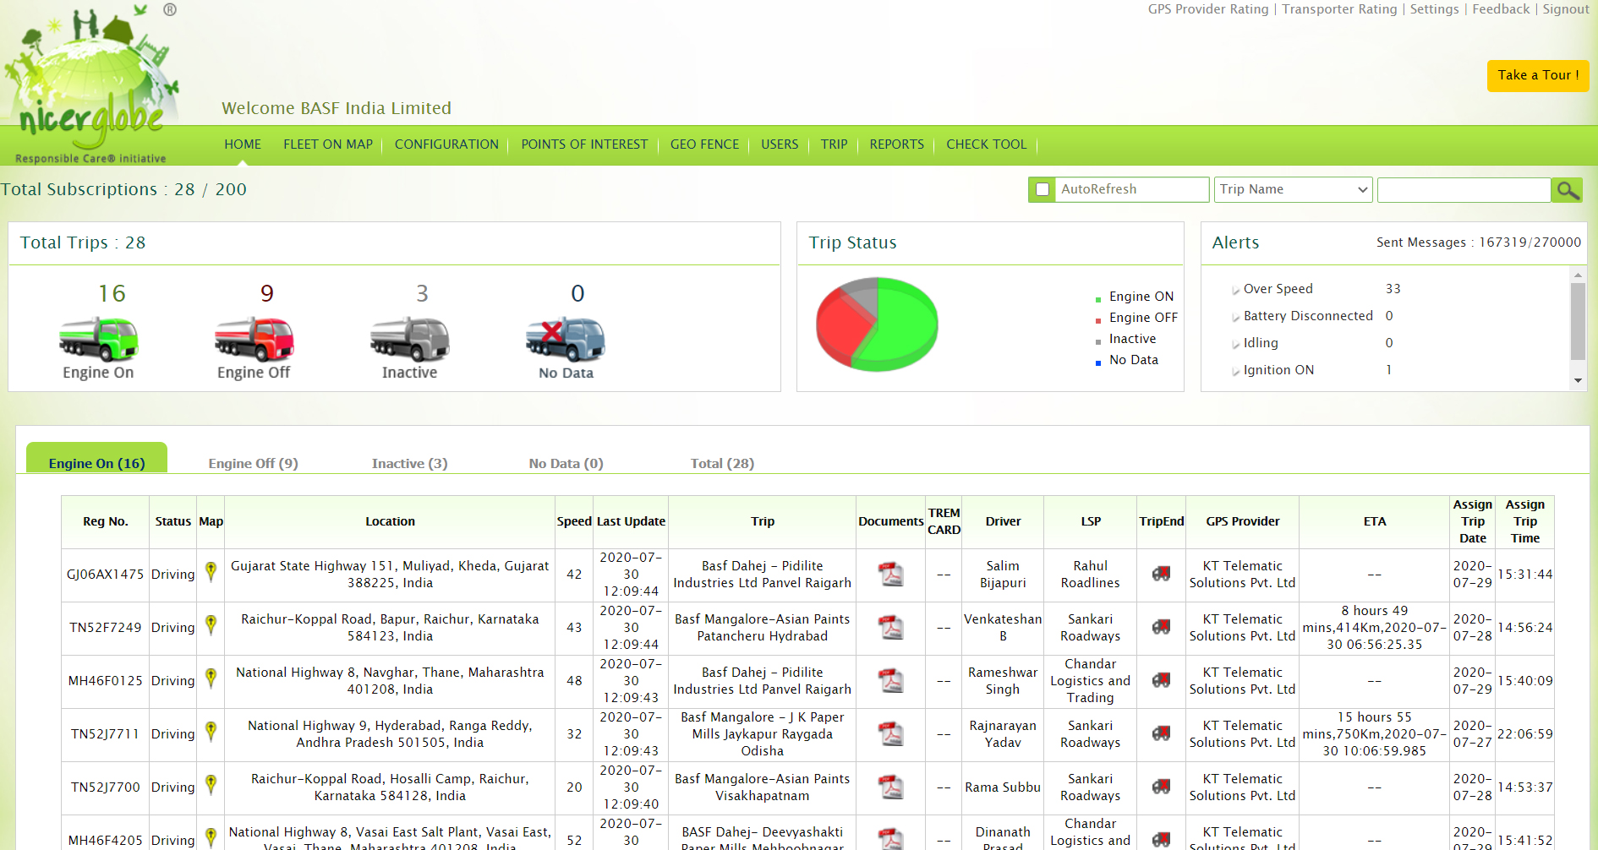Image resolution: width=1598 pixels, height=850 pixels.
Task: Toggle the AutoRefresh checkbox
Action: click(x=1043, y=190)
